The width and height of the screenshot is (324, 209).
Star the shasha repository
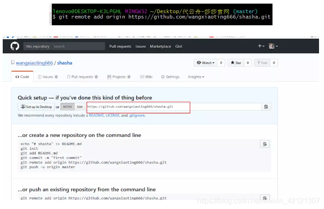coord(236,63)
